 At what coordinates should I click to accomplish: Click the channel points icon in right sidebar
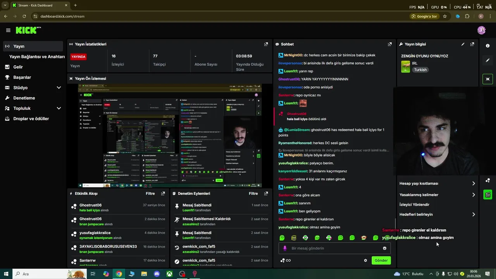487,180
